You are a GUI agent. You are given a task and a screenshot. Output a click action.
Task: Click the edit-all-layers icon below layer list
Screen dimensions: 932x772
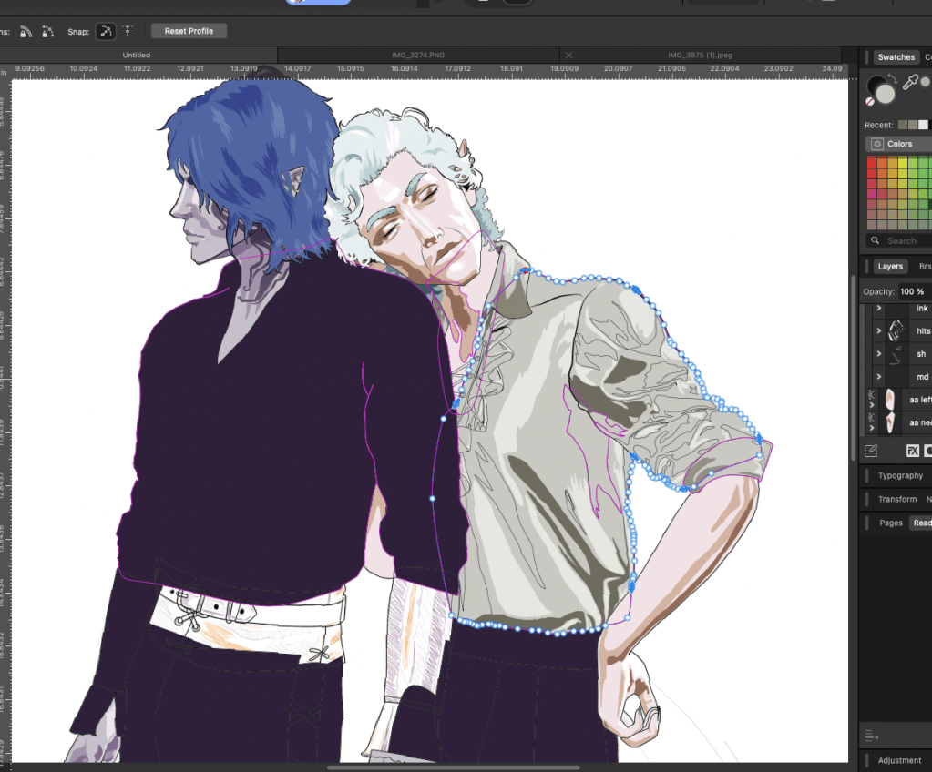tap(871, 451)
